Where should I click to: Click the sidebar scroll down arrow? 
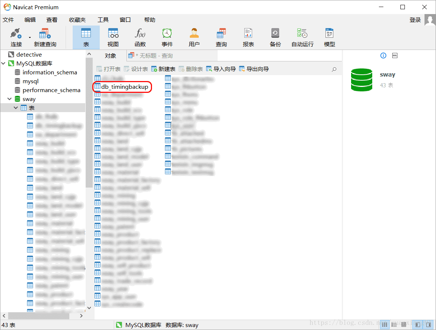[89, 308]
